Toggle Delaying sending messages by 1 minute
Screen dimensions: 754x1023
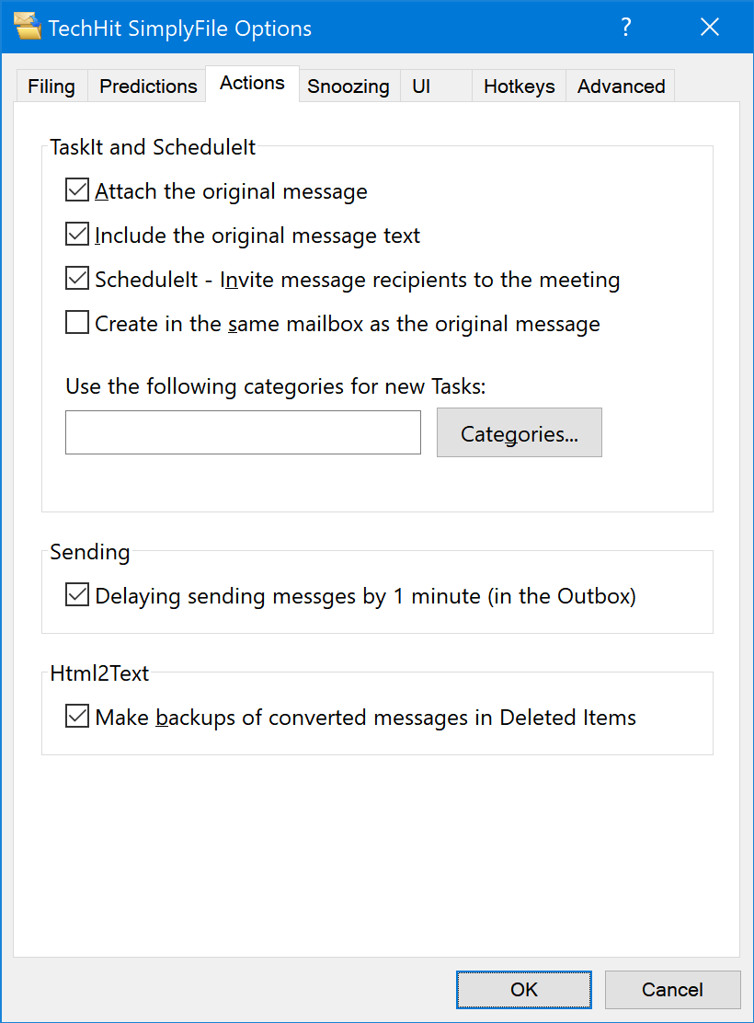pyautogui.click(x=77, y=595)
